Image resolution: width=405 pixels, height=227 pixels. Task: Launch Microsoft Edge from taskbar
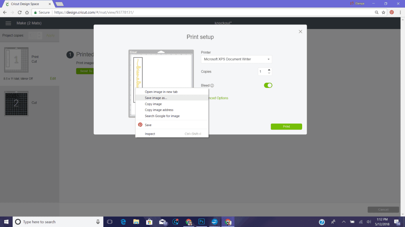(x=123, y=222)
